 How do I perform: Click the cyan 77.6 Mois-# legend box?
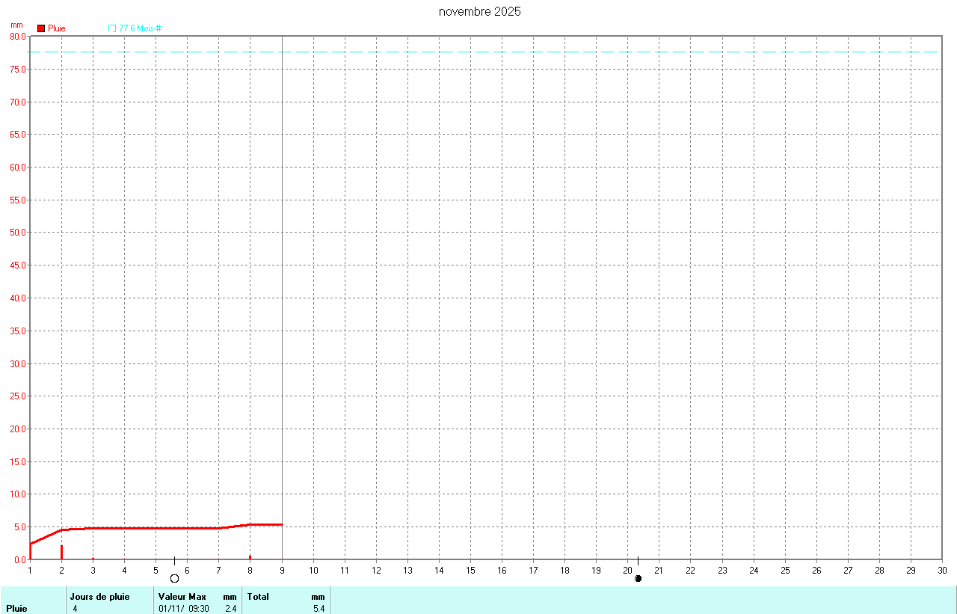click(112, 28)
